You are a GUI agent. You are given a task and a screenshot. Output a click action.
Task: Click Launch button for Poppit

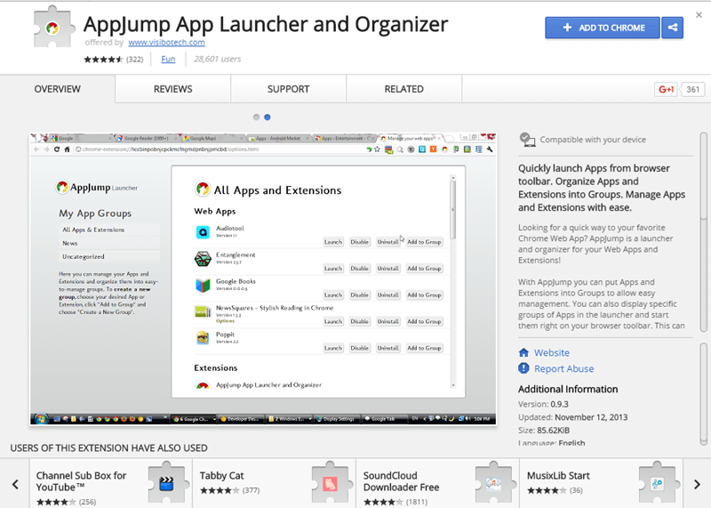pyautogui.click(x=332, y=348)
